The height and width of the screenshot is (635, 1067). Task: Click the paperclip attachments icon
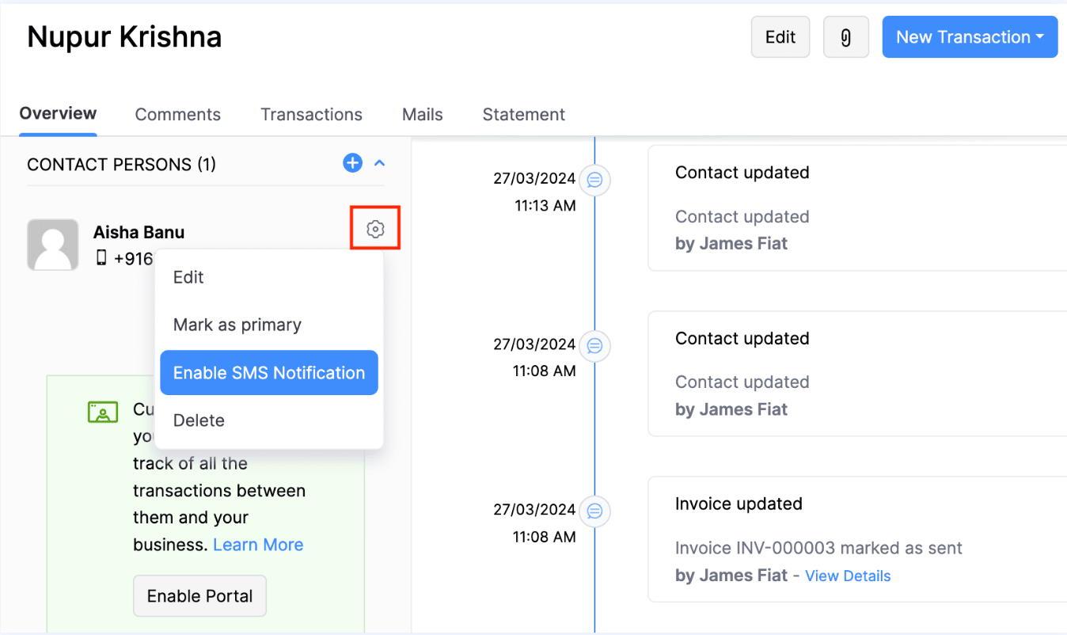click(x=845, y=36)
